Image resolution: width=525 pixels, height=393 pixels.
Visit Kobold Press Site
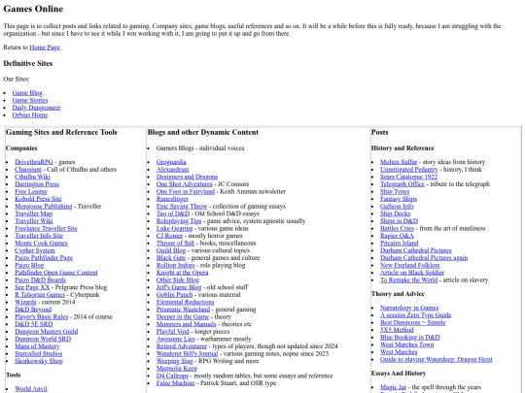(38, 199)
